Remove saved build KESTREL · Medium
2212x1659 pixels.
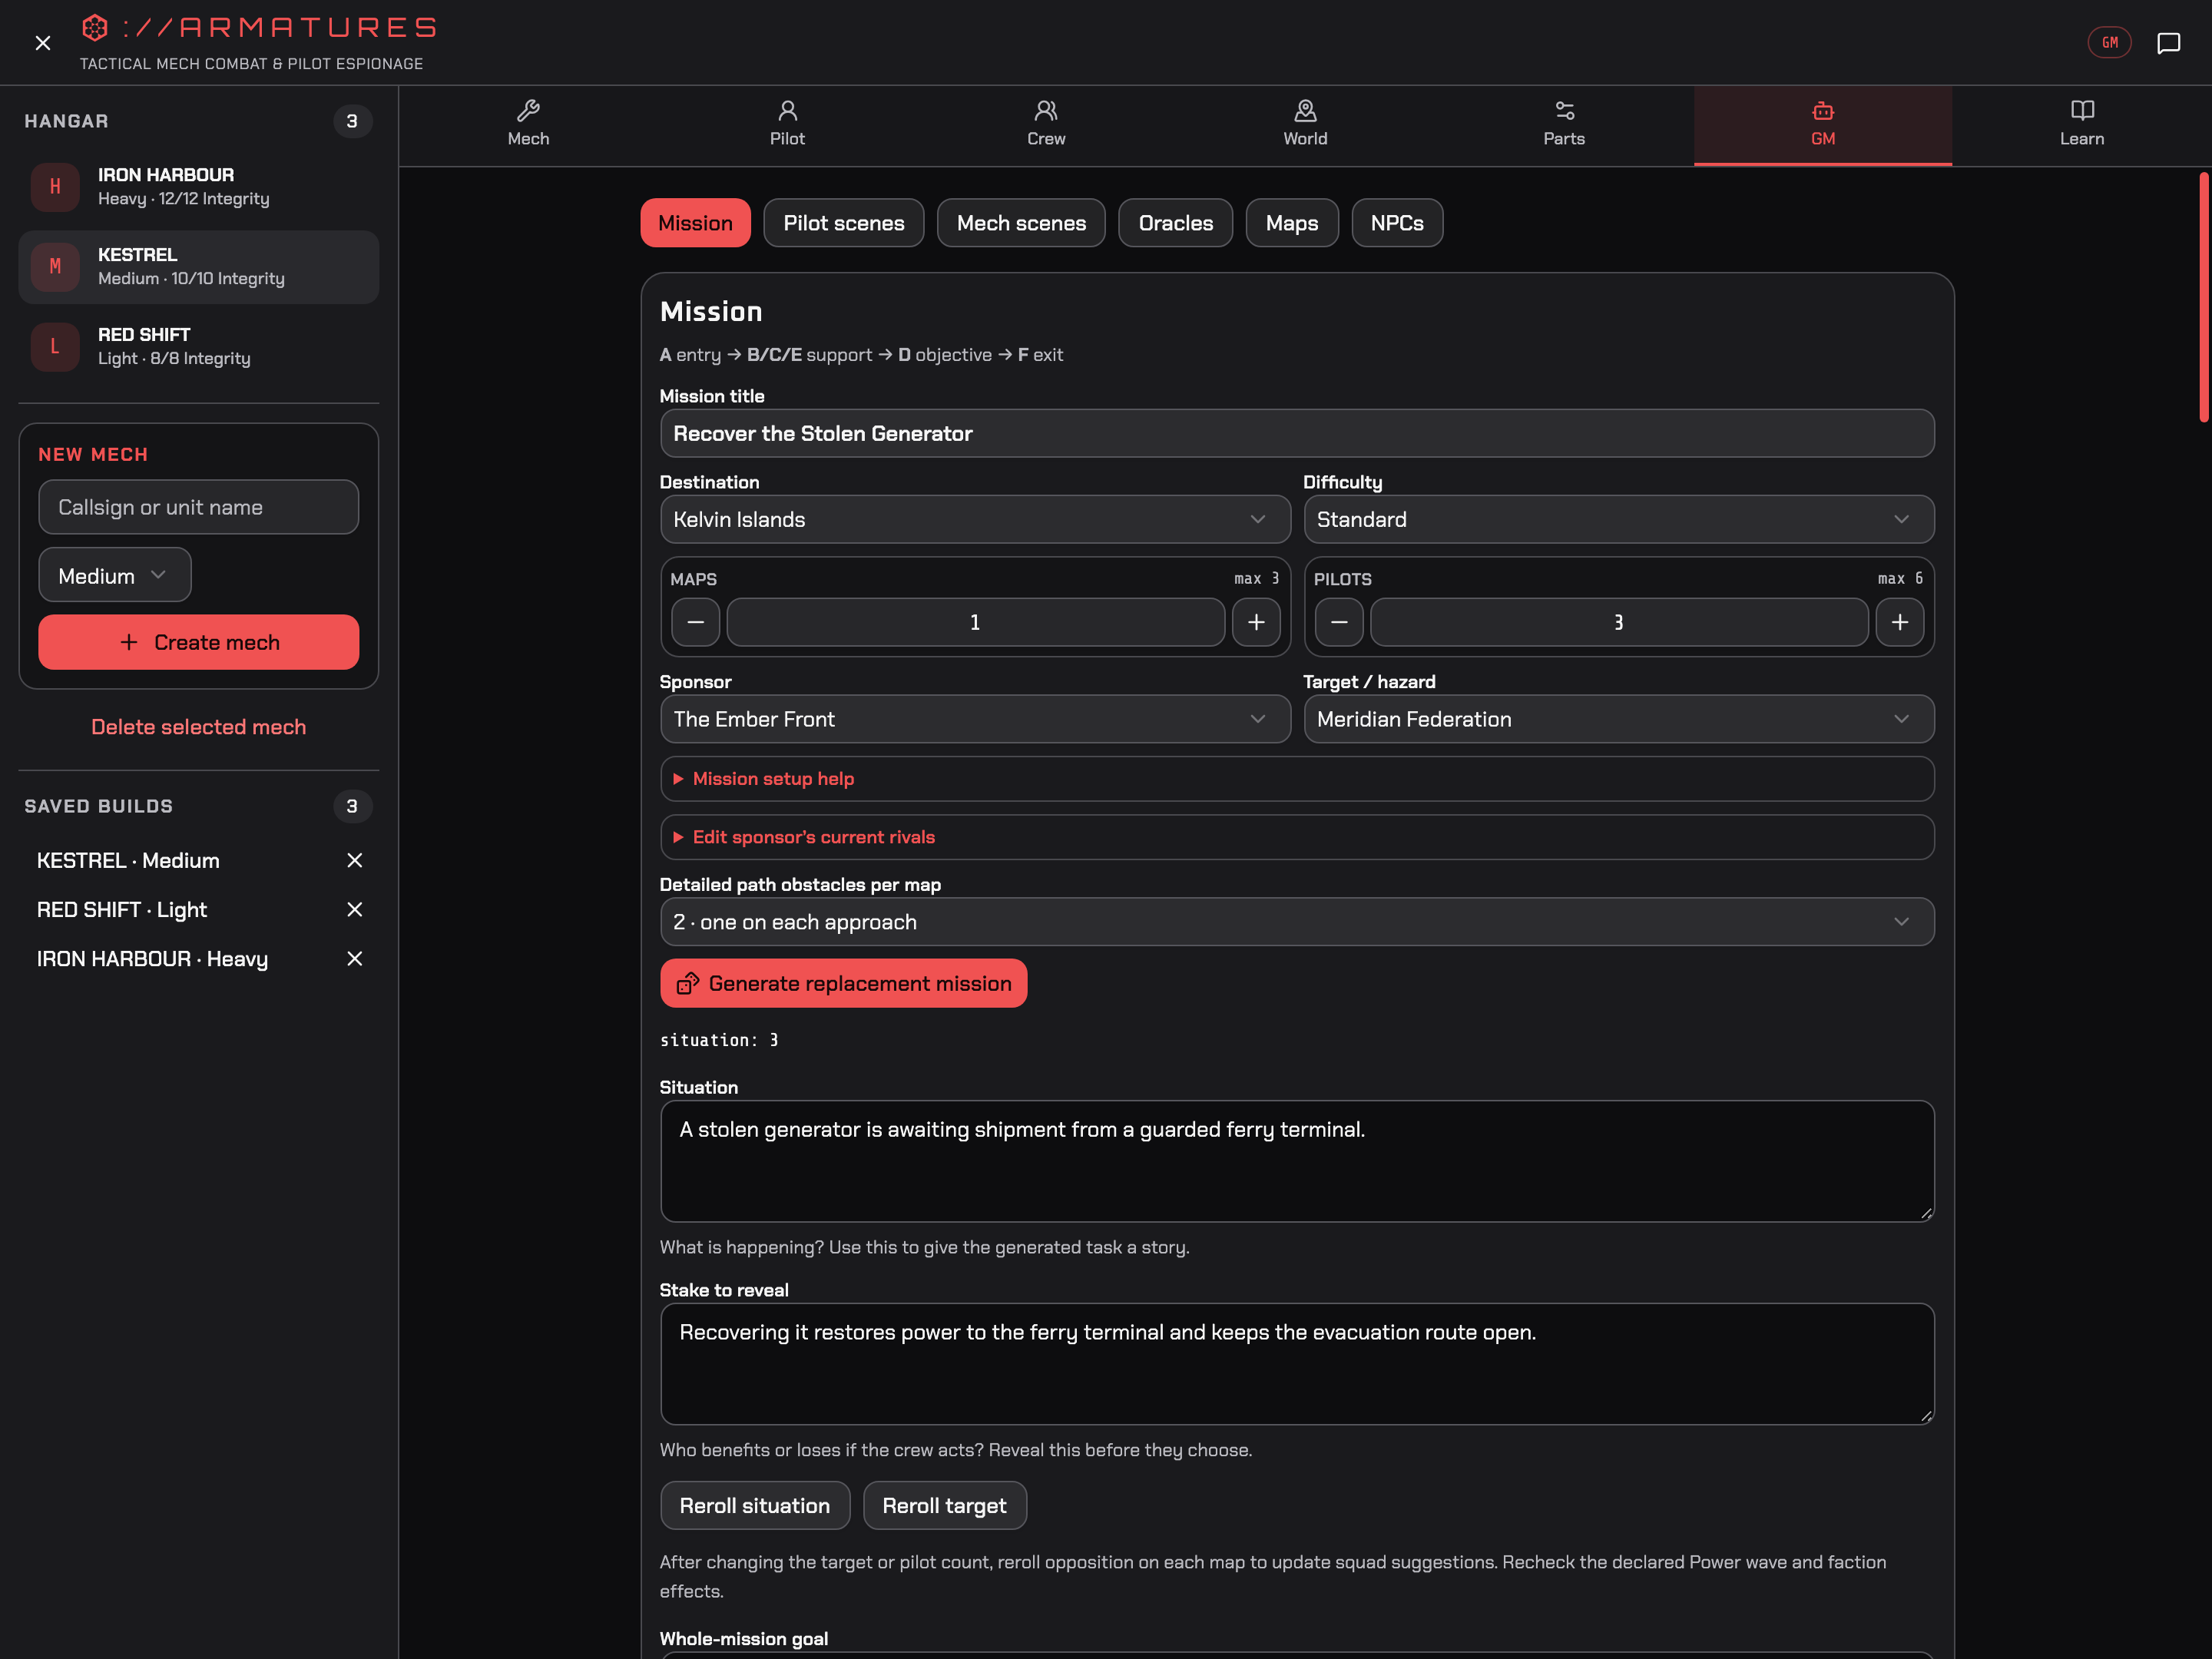click(354, 860)
